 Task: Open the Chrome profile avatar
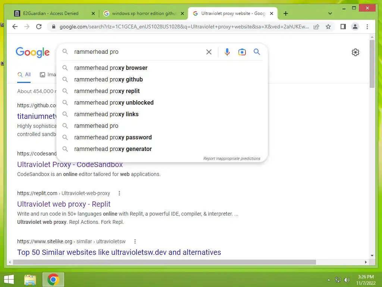[355, 27]
